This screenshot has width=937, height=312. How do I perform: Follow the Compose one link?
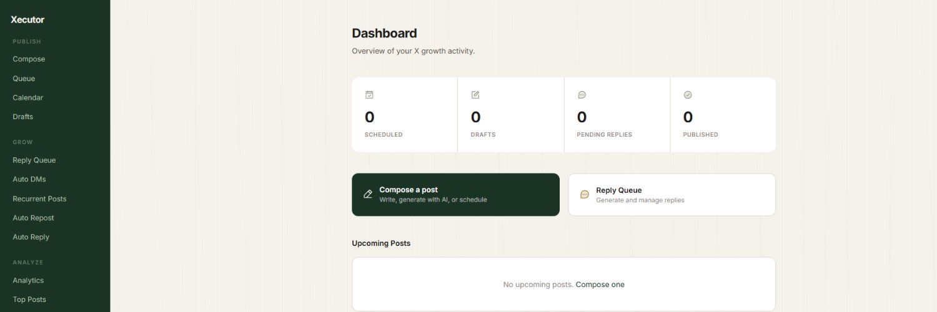[600, 285]
